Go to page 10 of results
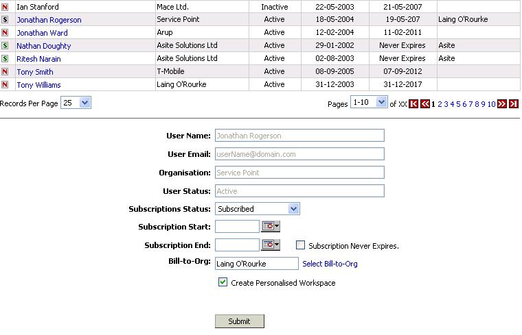This screenshot has height=335, width=522. point(491,104)
